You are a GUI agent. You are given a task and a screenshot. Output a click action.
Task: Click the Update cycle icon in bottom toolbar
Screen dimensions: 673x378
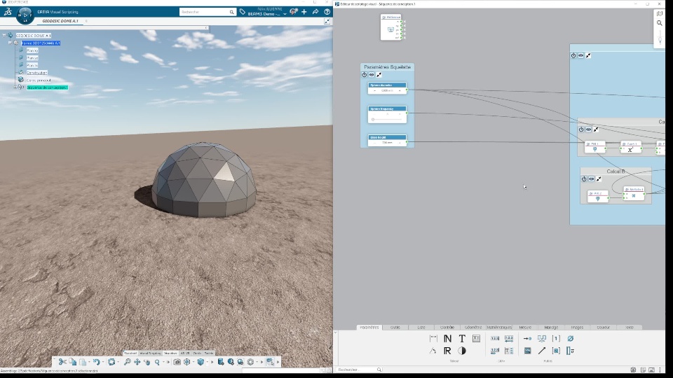111,362
